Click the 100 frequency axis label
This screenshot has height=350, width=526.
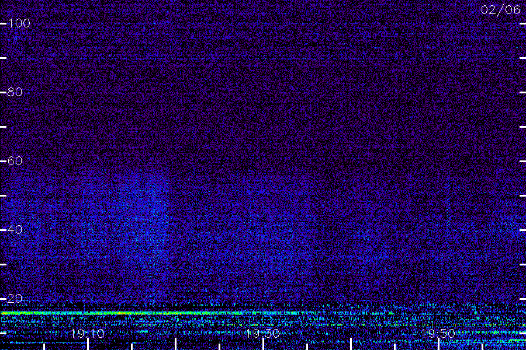coord(19,23)
